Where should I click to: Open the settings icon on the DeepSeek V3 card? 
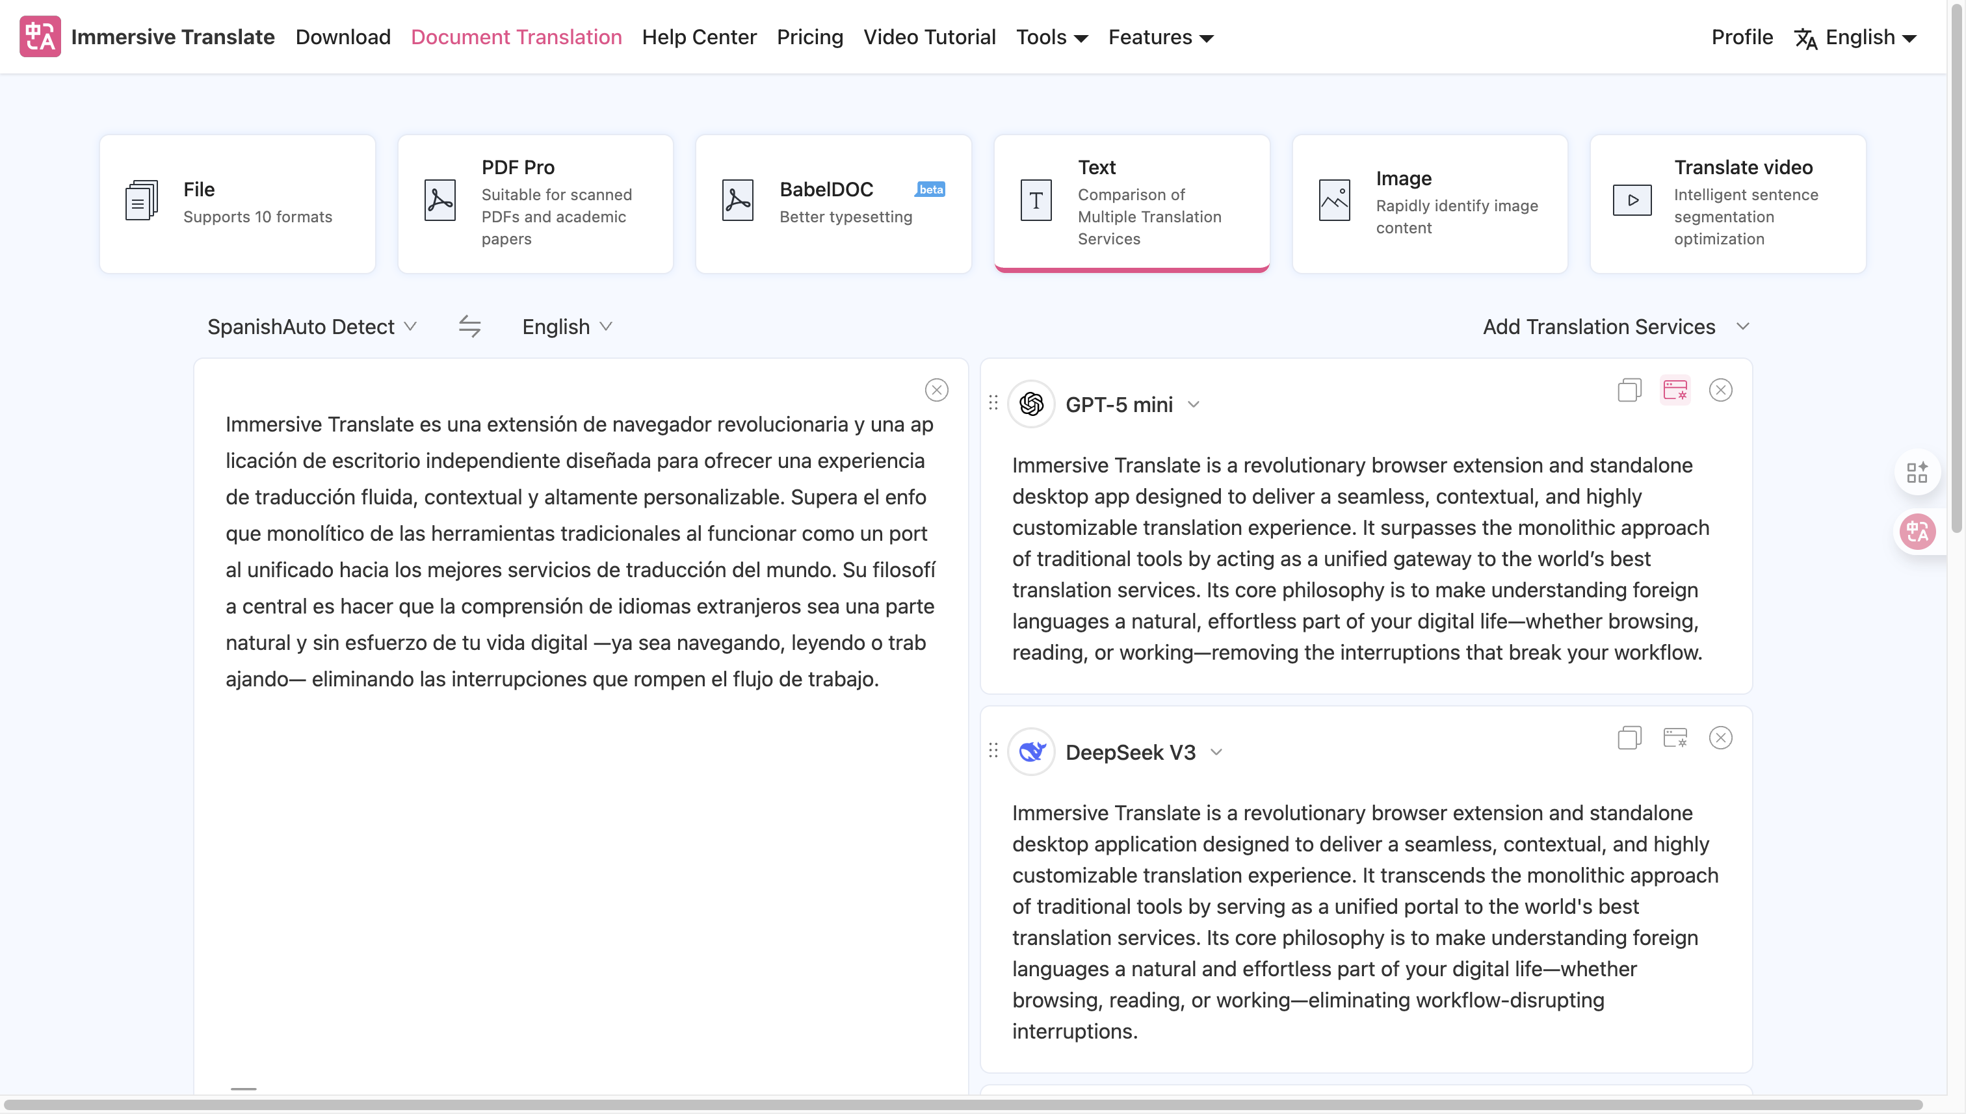point(1675,738)
